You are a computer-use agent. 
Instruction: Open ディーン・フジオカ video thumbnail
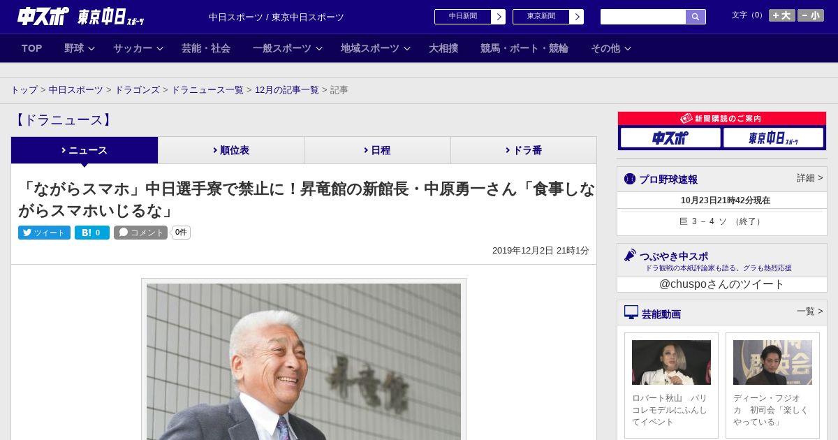click(x=772, y=362)
